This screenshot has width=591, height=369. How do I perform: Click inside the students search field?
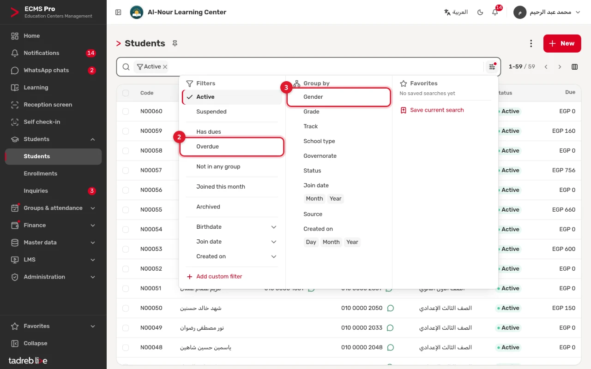[x=326, y=67]
